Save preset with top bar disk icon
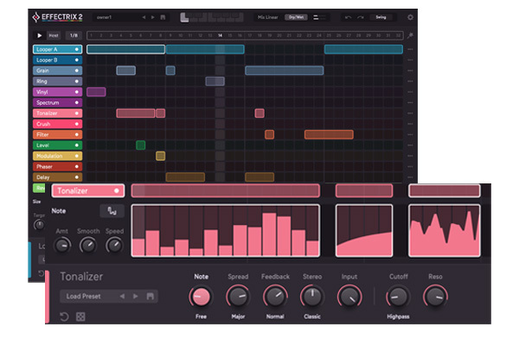519x346 pixels. click(x=163, y=17)
